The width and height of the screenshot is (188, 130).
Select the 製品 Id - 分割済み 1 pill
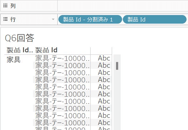pyautogui.click(x=90, y=19)
